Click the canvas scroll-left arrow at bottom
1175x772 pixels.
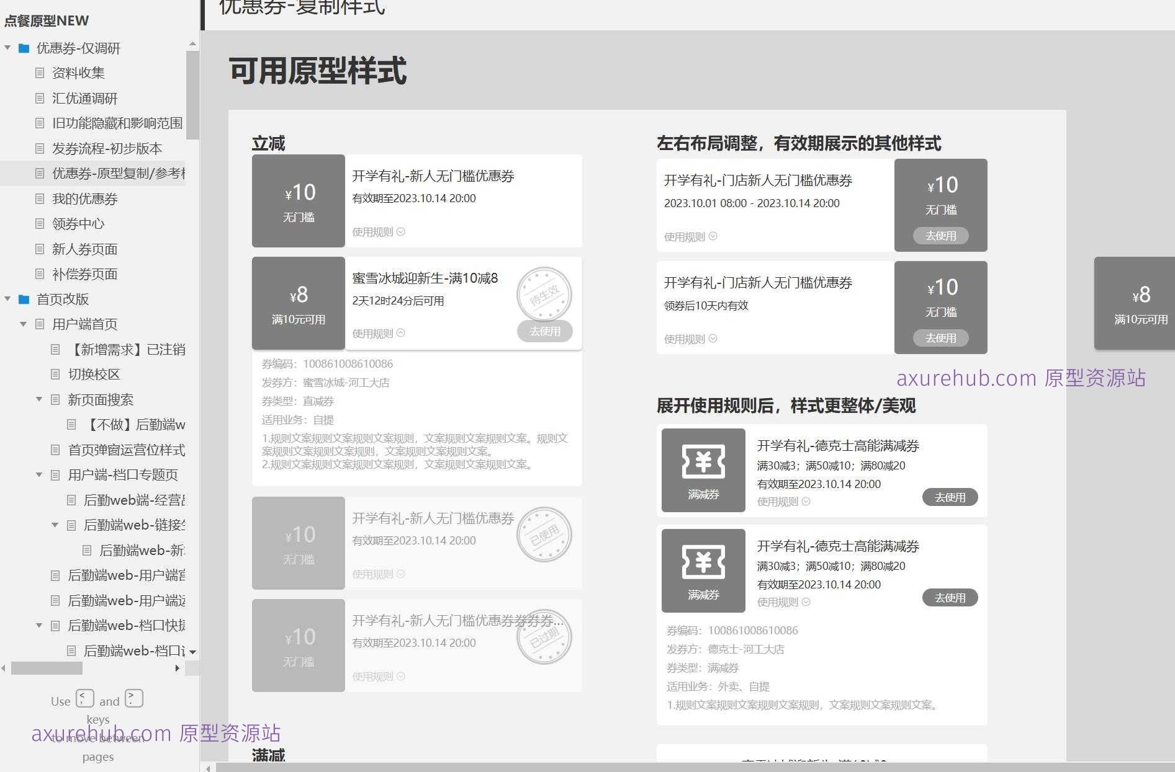point(208,768)
